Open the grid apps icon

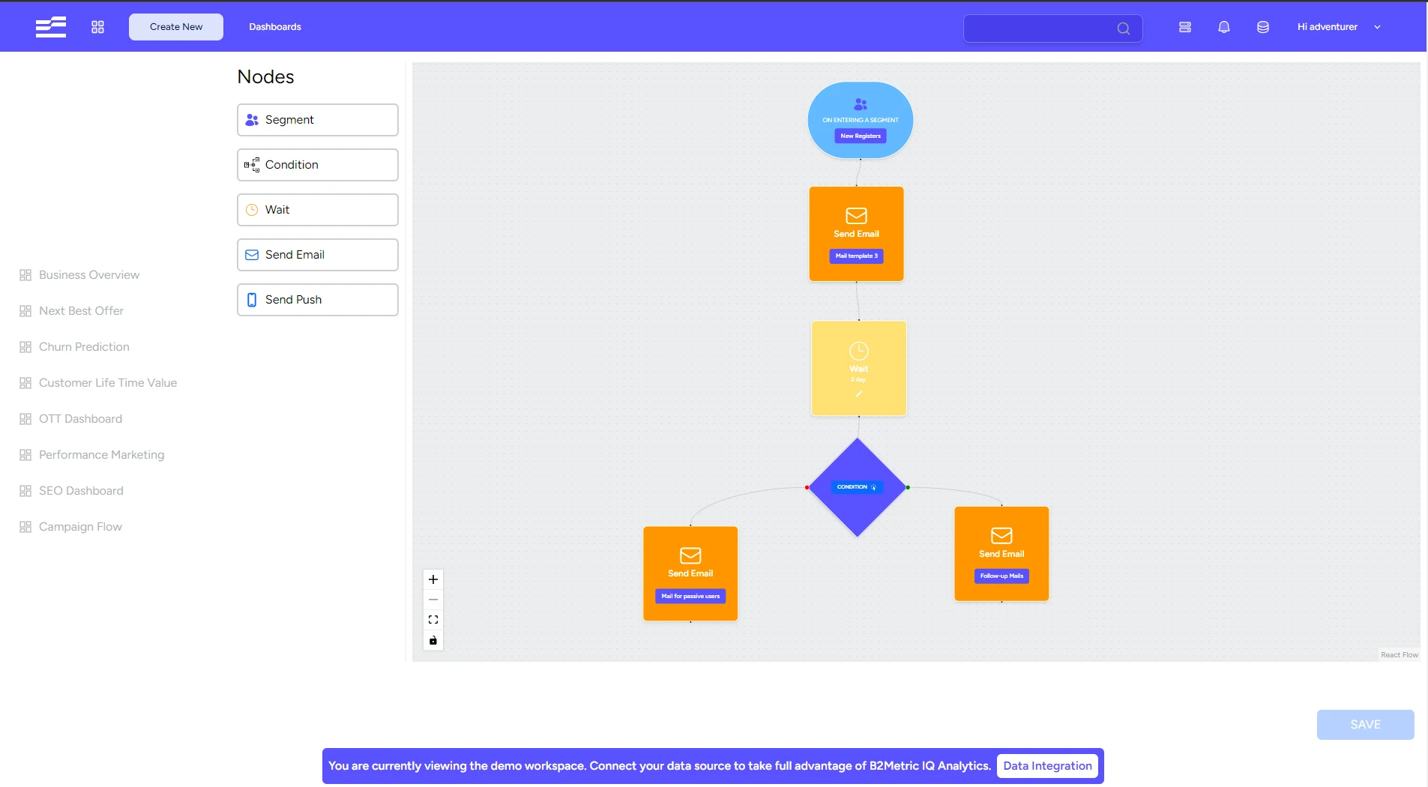pyautogui.click(x=97, y=27)
